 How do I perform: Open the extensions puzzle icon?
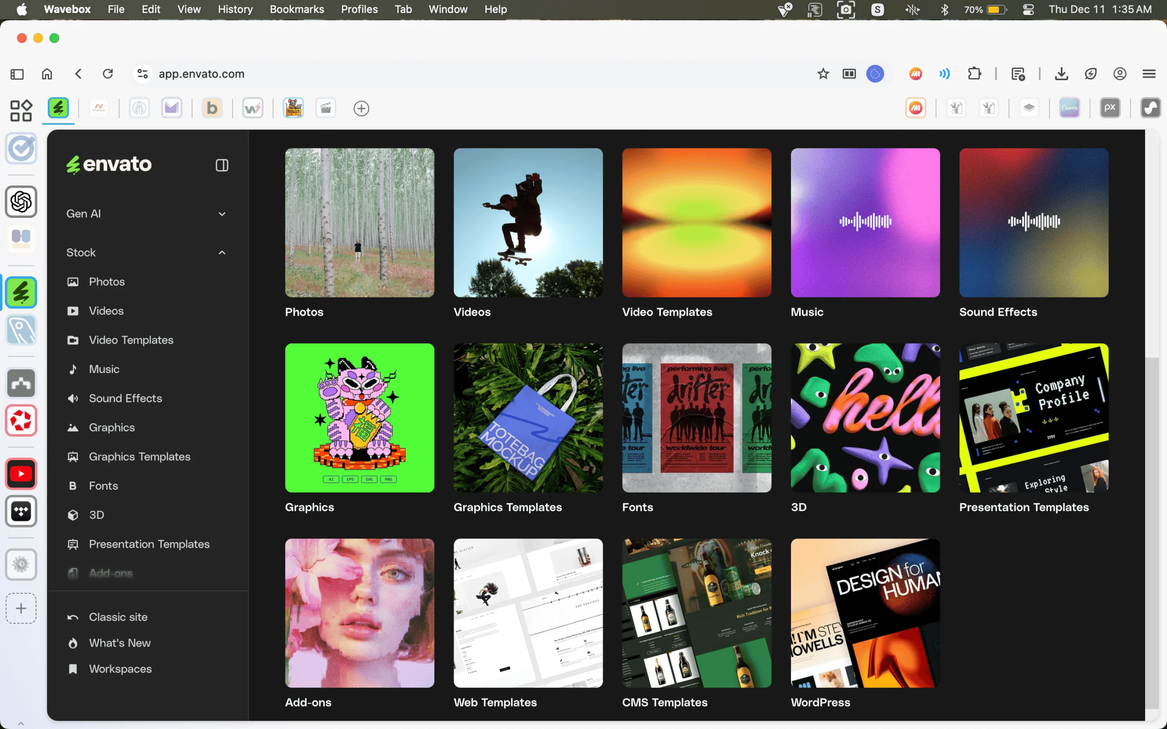[x=974, y=74]
